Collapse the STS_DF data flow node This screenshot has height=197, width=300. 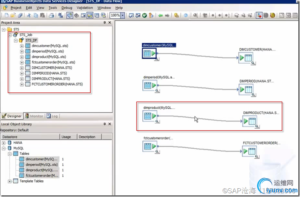click(16, 40)
